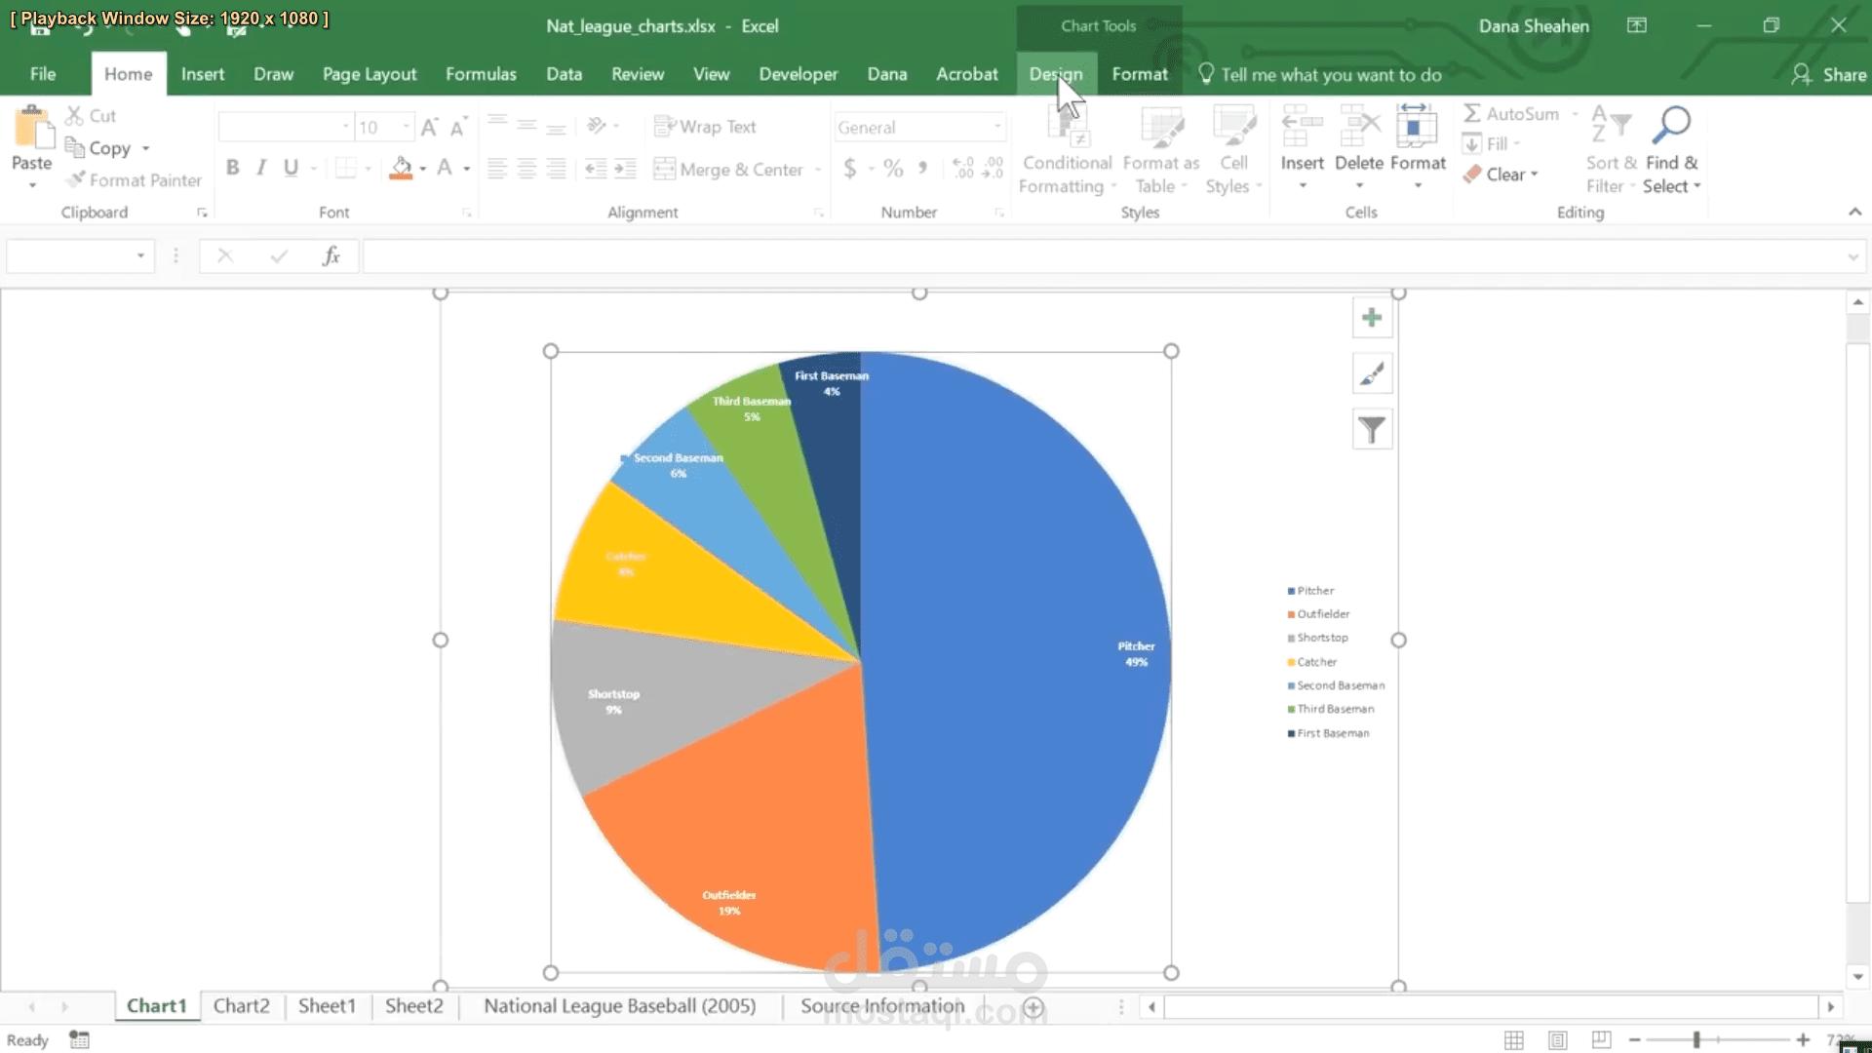Image resolution: width=1872 pixels, height=1053 pixels.
Task: Open Chart Styles paintbrush button
Action: pos(1372,374)
